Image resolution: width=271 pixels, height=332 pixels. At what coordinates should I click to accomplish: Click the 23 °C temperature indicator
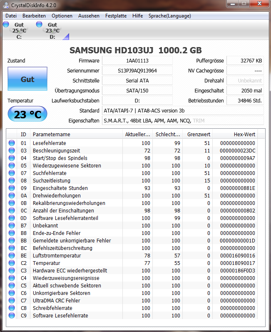click(27, 114)
